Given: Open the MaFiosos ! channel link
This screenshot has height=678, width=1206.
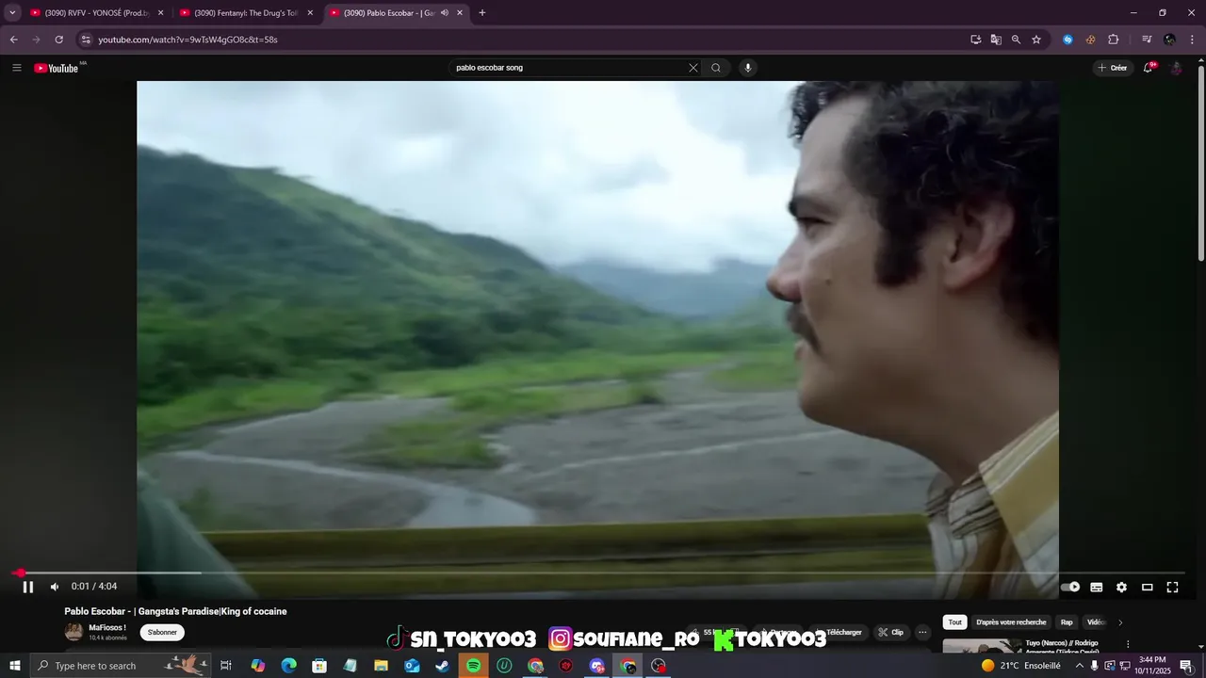Looking at the screenshot, I should point(107,628).
